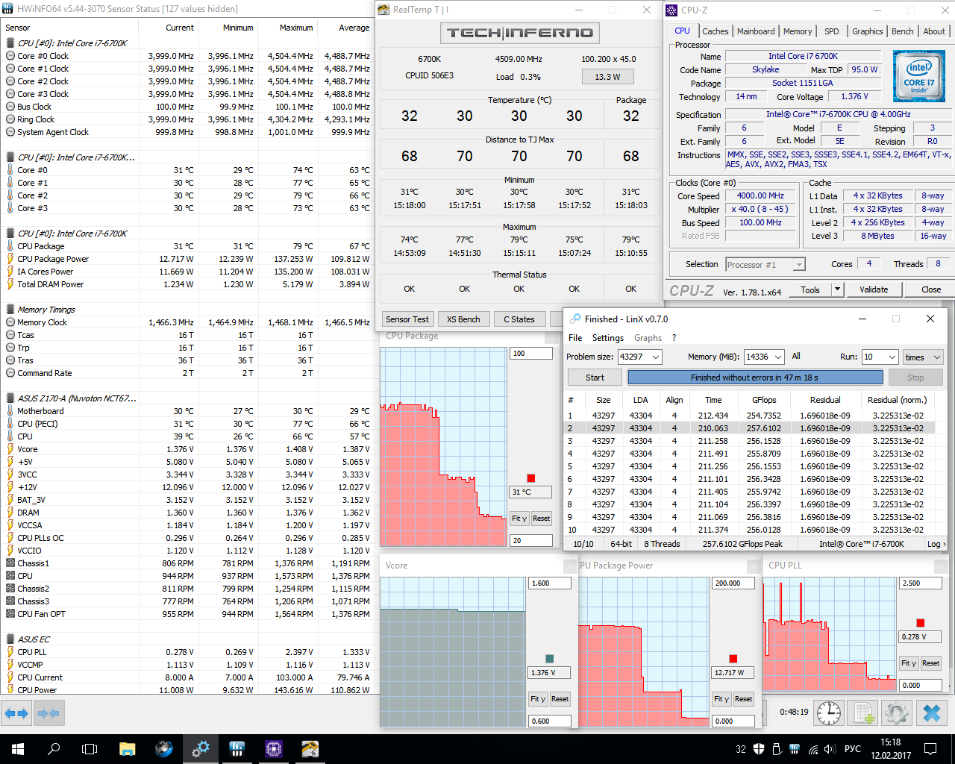955x764 pixels.
Task: Click the HWiNFO expand columns arrows icon
Action: pos(16,713)
